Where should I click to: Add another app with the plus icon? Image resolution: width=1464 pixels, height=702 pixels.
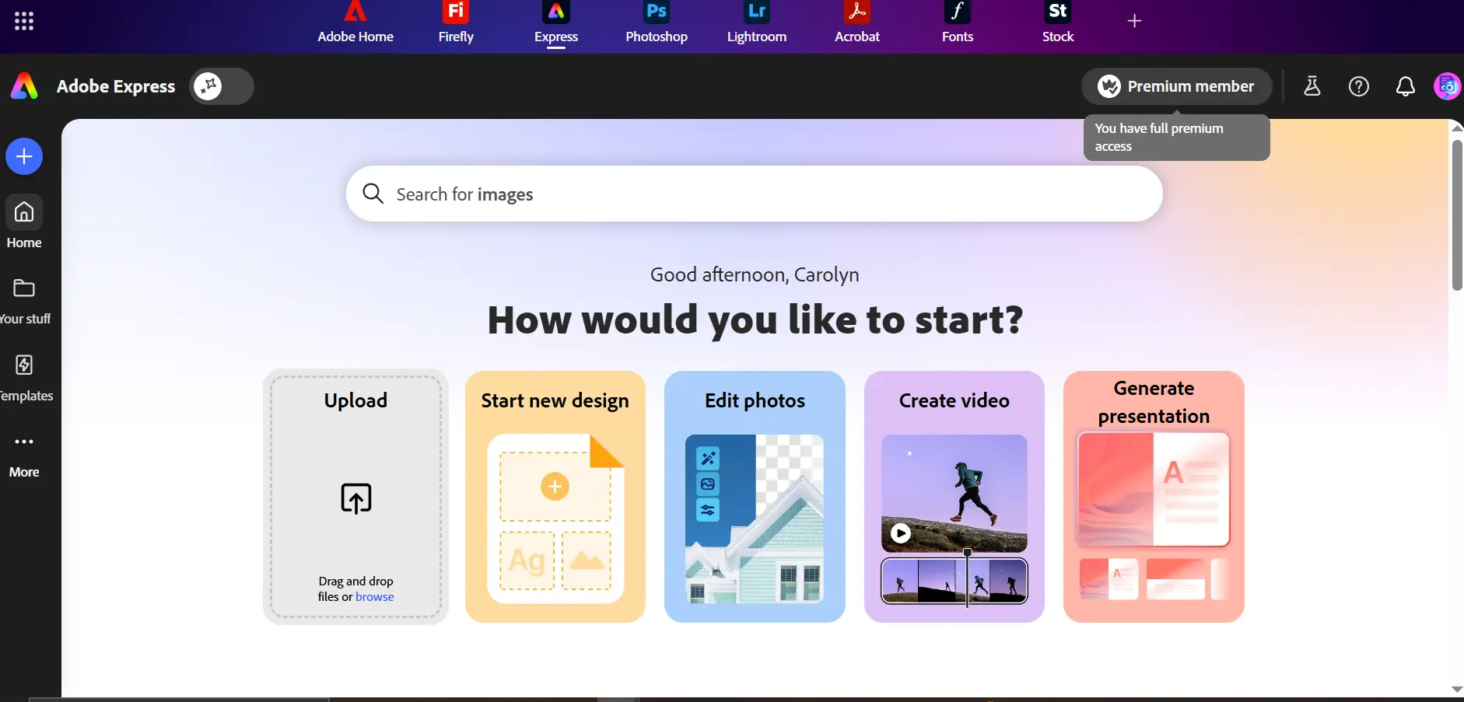[1134, 21]
